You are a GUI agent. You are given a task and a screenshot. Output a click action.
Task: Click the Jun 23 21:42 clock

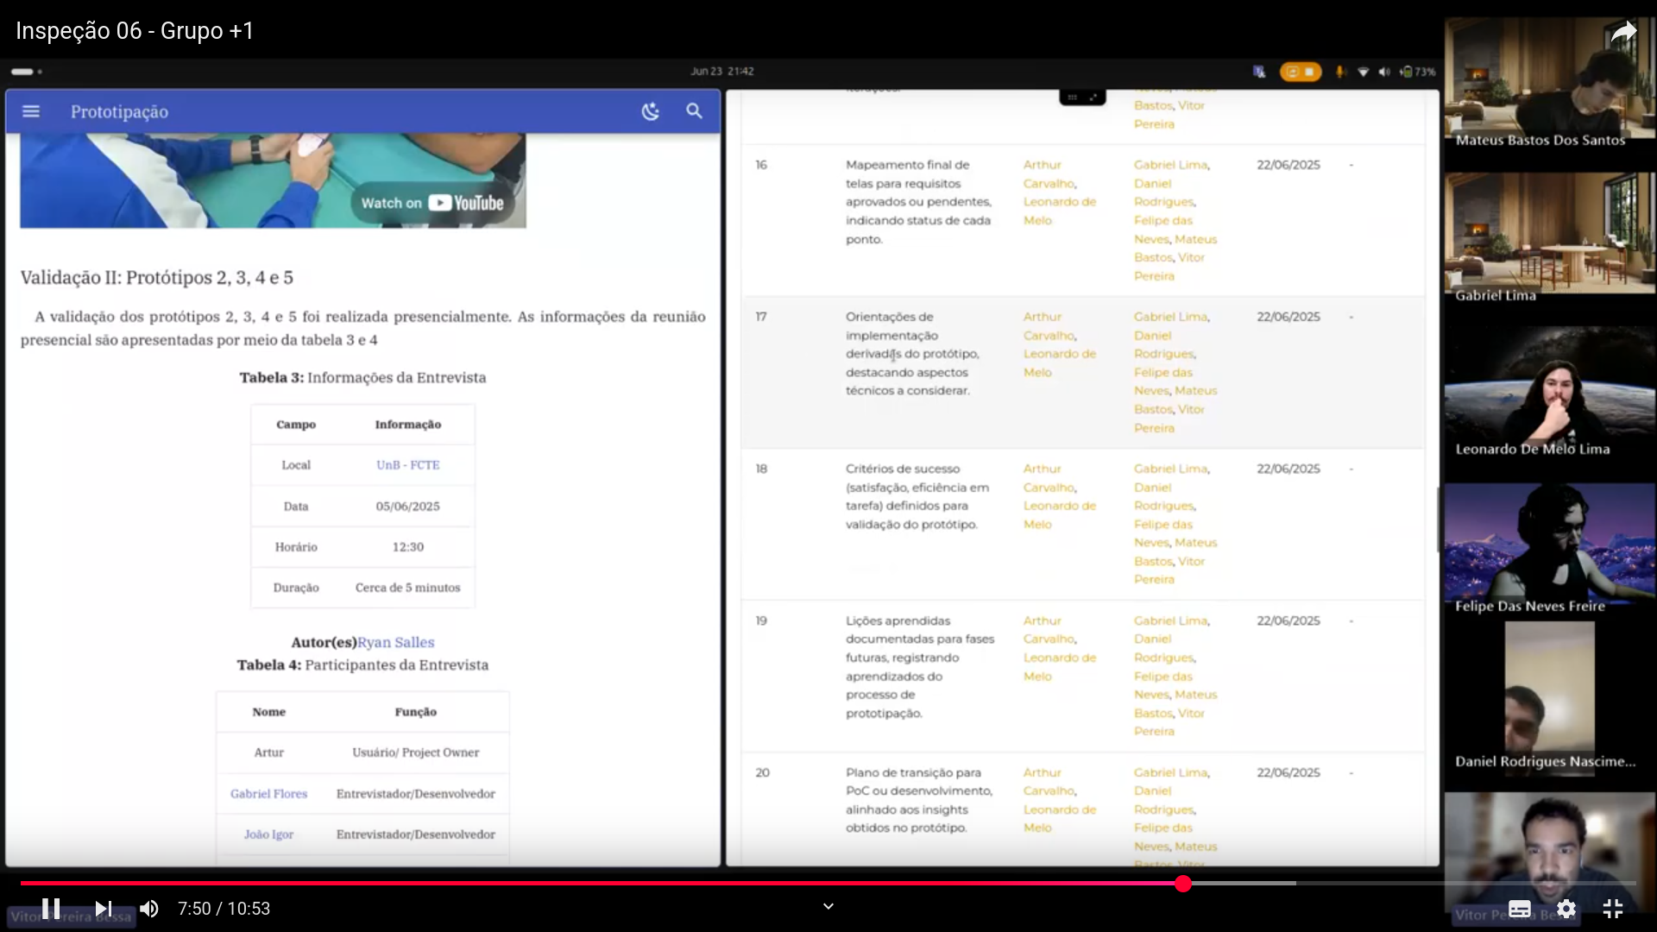[x=722, y=71]
